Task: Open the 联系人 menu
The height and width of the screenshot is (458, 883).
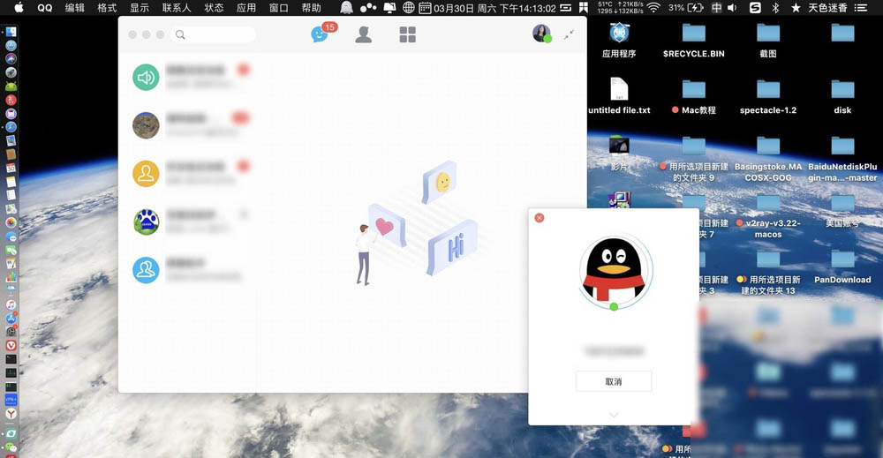Action: 177,8
